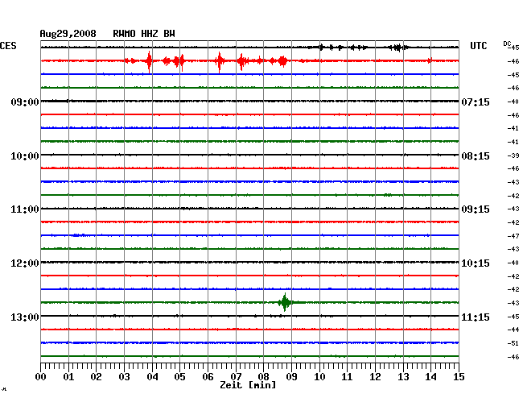Click the DC column header
This screenshot has width=523, height=398.
(x=507, y=44)
